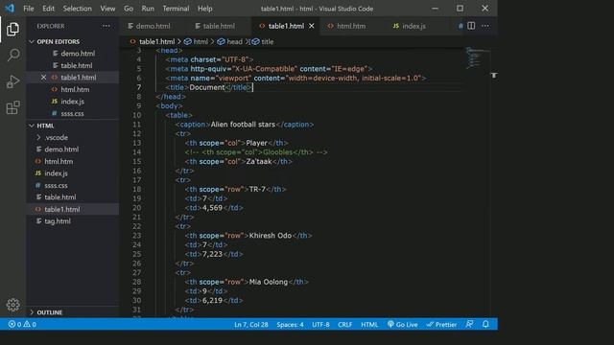The height and width of the screenshot is (345, 614).
Task: Click the VS Code logo icon
Action: coord(10,9)
